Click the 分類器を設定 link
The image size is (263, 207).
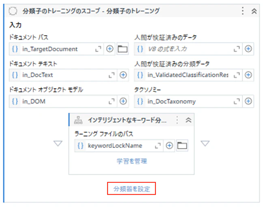tap(131, 189)
